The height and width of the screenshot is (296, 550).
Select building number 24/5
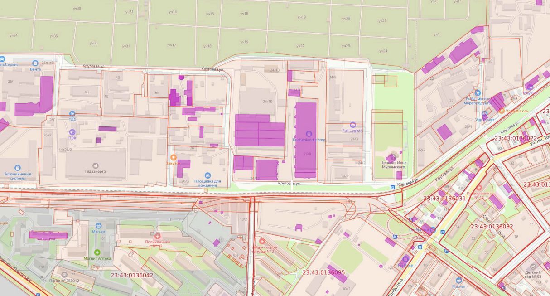[x=333, y=77]
